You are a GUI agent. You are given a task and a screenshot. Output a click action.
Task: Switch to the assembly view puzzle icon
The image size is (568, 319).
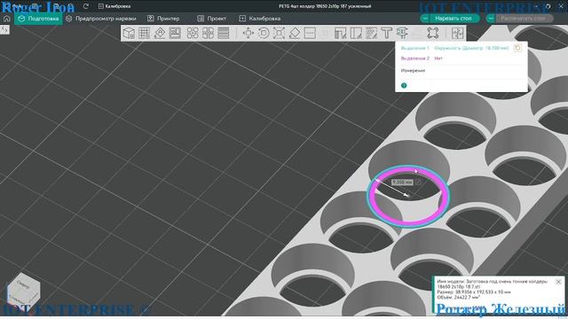click(458, 33)
